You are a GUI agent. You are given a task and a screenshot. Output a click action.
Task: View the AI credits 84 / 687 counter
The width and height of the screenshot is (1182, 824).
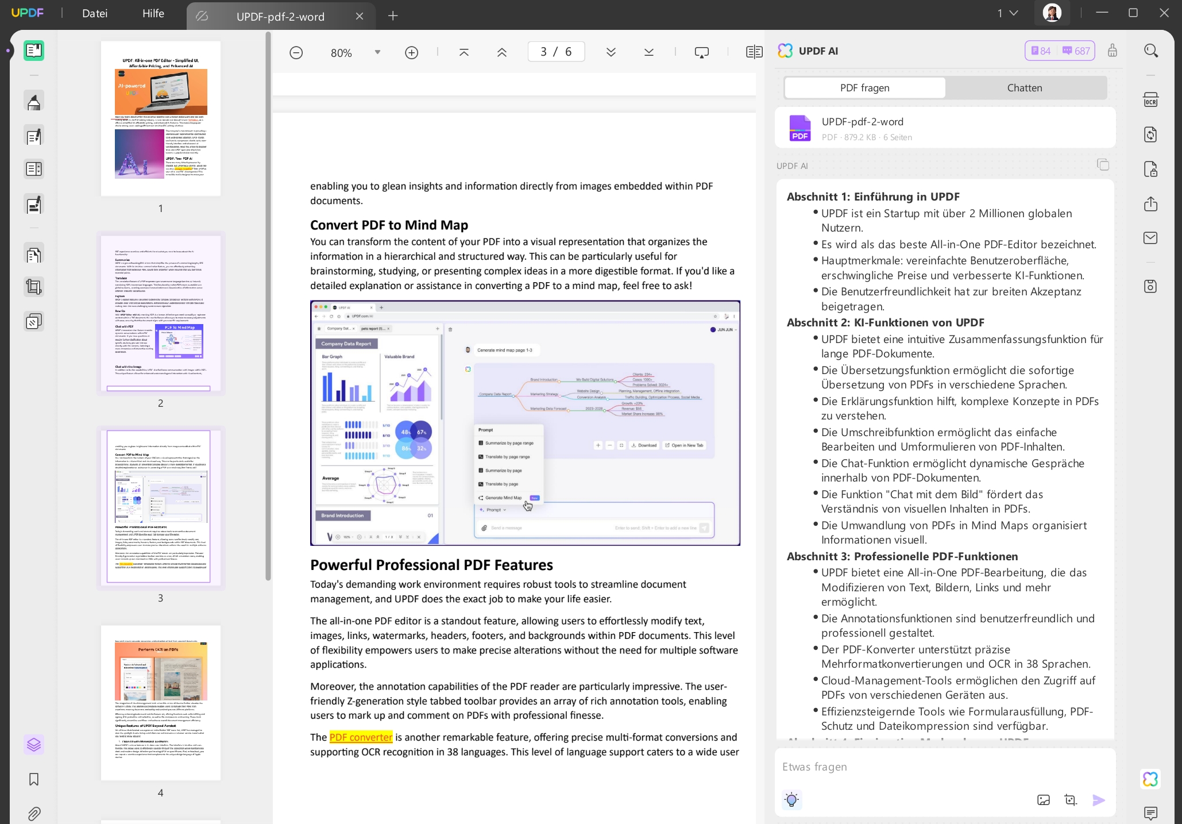pos(1060,51)
